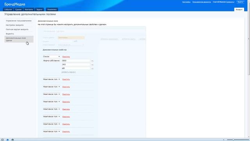Open the seventh Неактивное поле dropdown
This screenshot has height=141, width=250.
coord(51,124)
